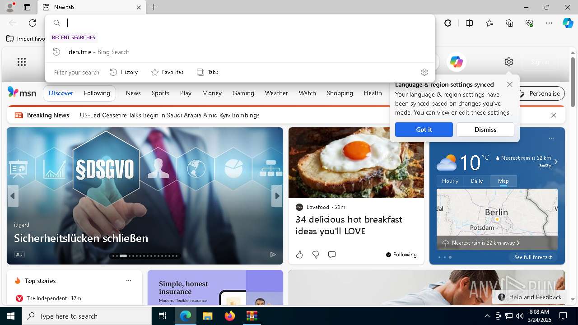Filter search by History

[124, 72]
